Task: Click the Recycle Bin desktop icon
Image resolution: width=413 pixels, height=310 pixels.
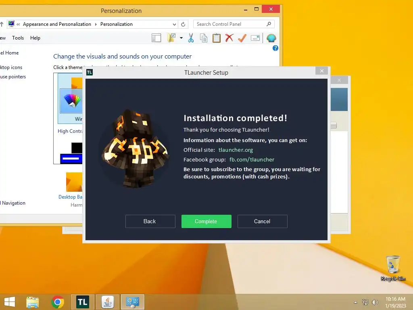Action: pyautogui.click(x=393, y=268)
